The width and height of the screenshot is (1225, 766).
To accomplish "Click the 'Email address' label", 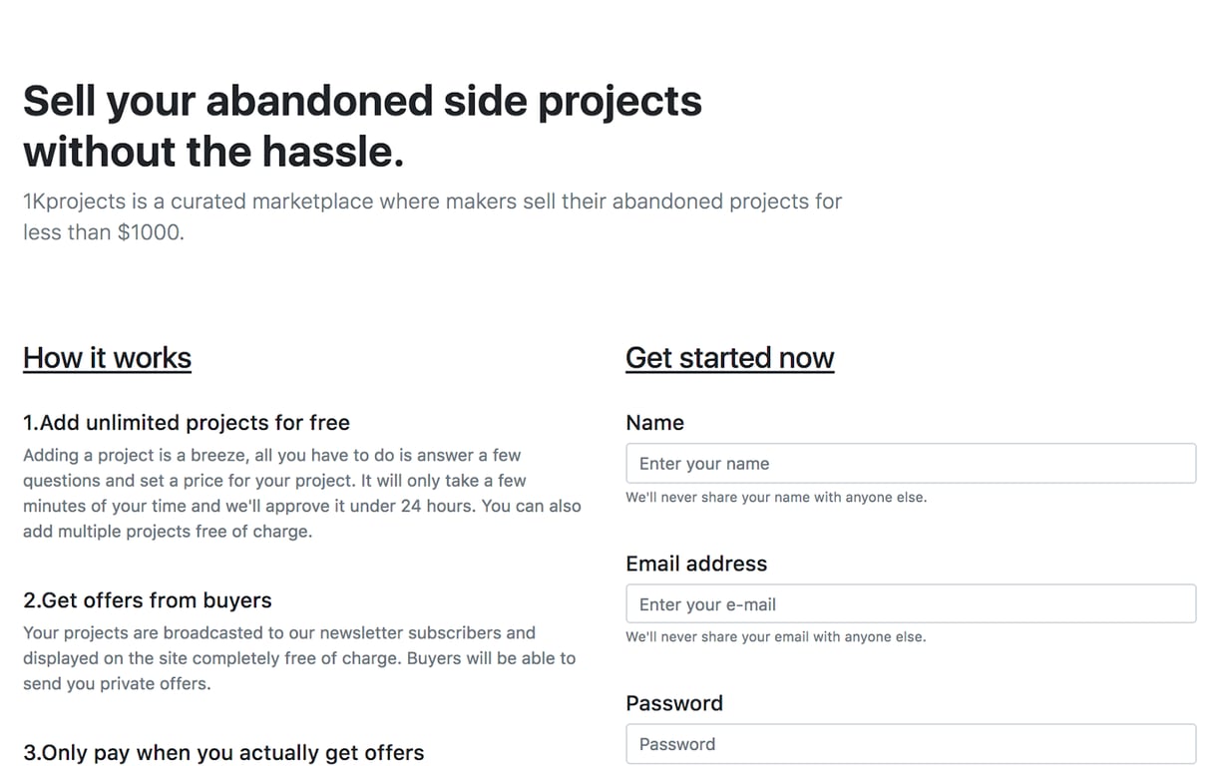I will coord(696,564).
